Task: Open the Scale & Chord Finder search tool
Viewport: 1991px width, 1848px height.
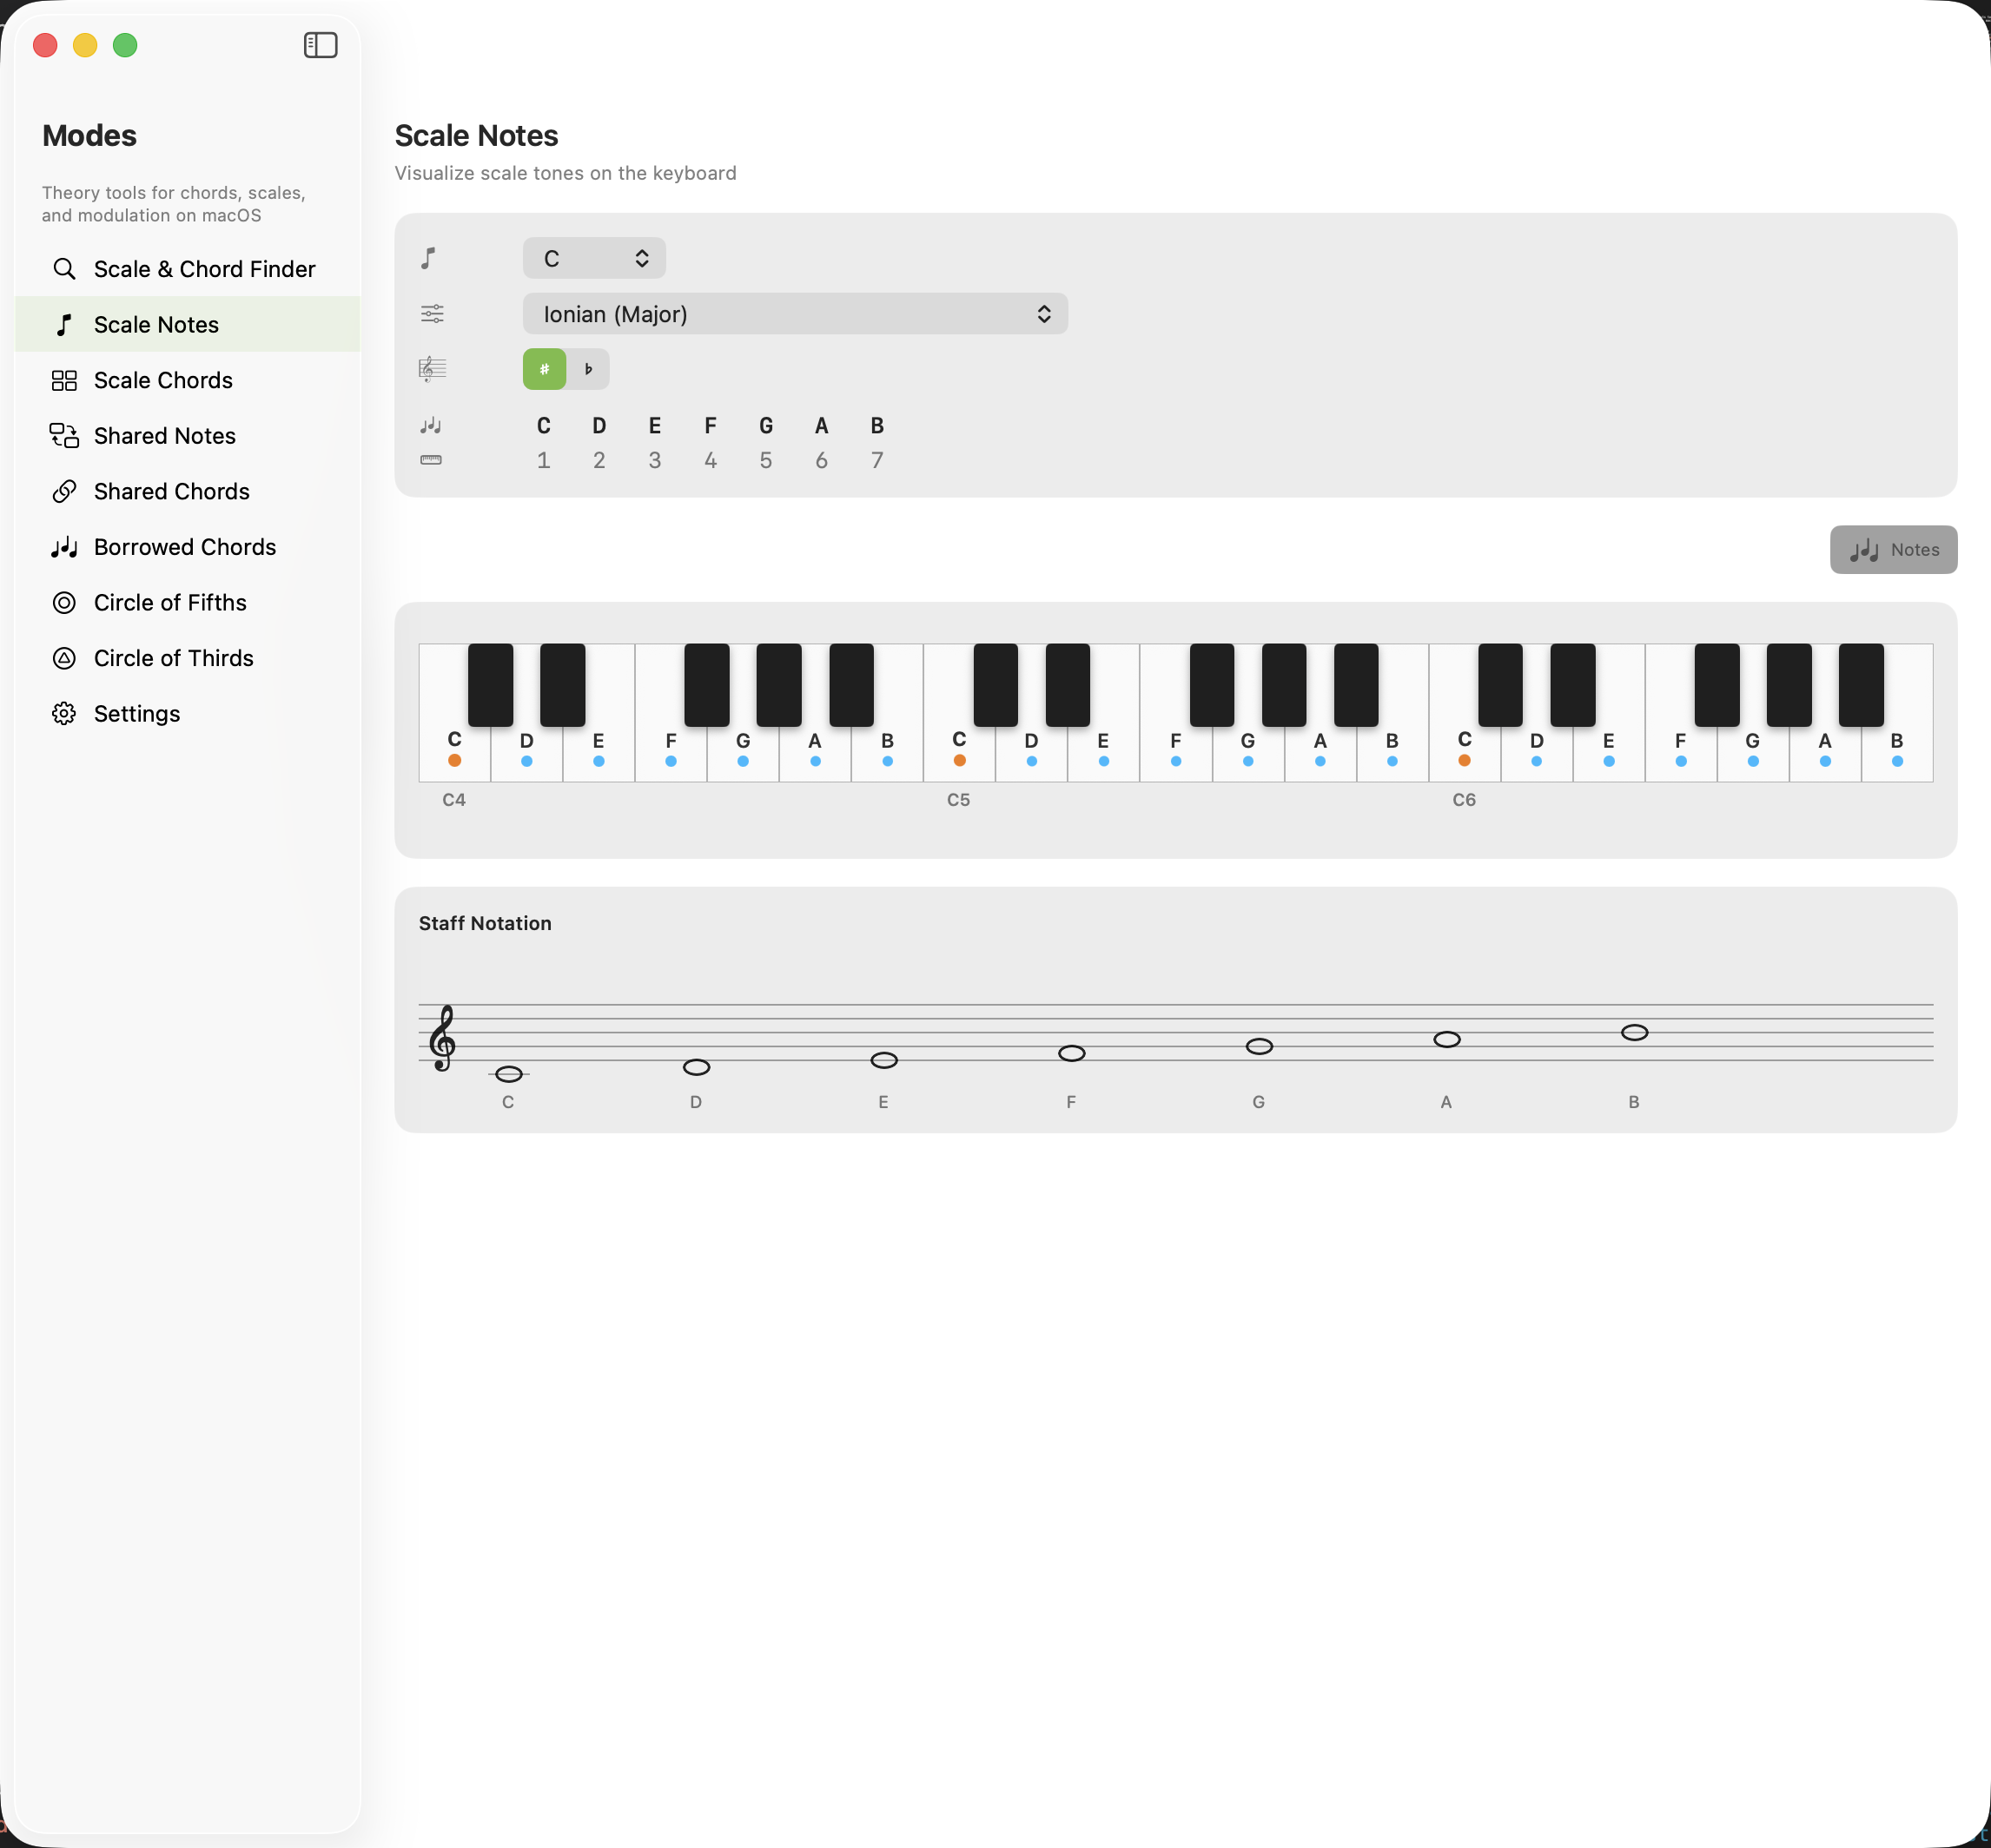Action: tap(204, 268)
